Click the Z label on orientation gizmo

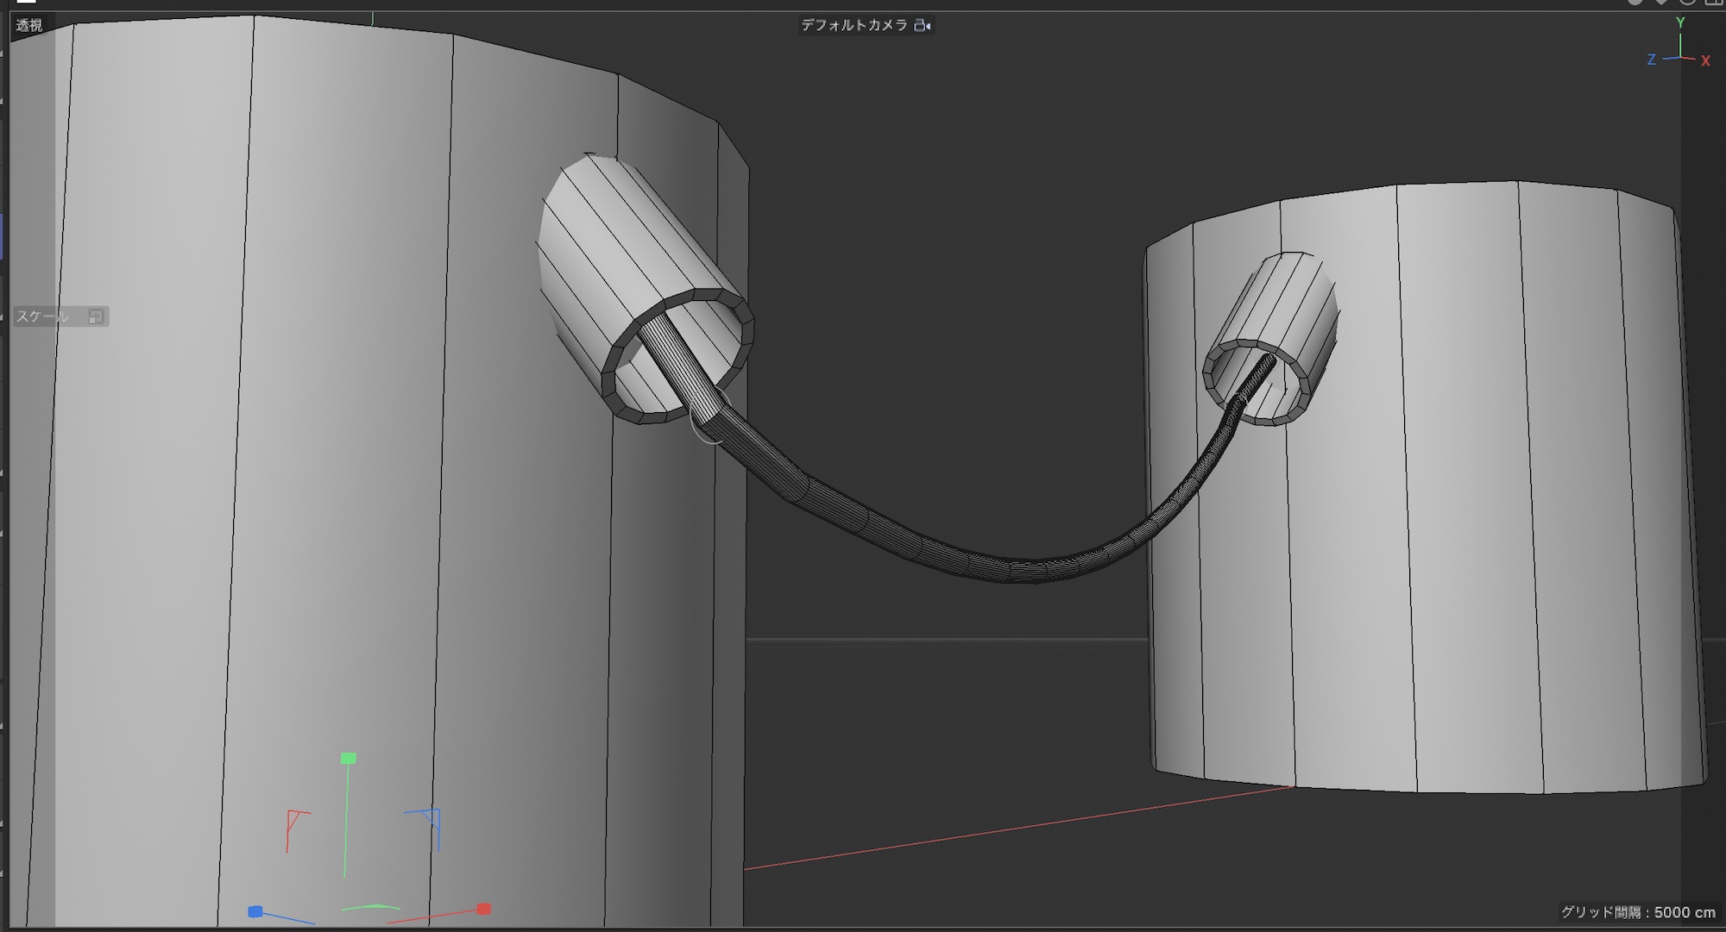point(1651,59)
